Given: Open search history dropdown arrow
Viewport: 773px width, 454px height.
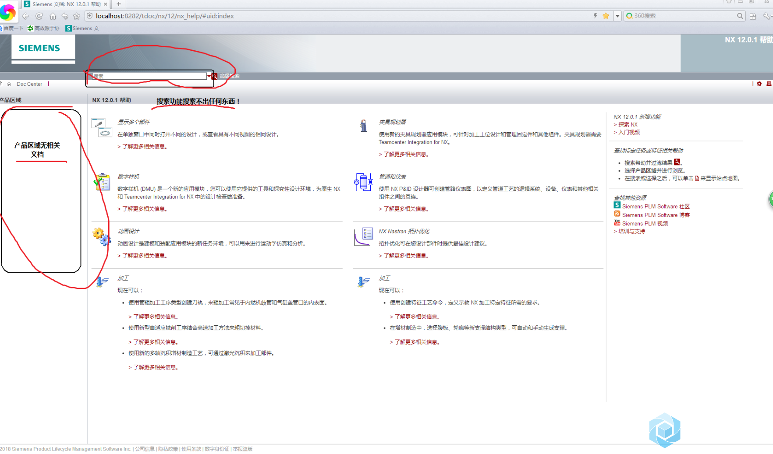Looking at the screenshot, I should click(x=209, y=76).
